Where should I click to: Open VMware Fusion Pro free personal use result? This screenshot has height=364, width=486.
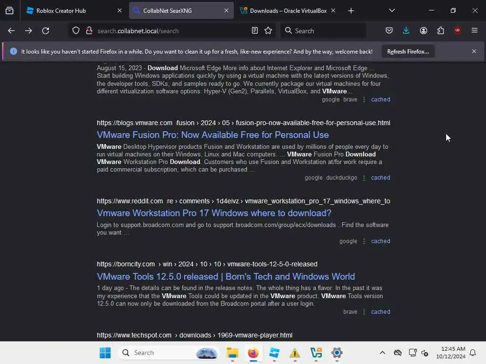(213, 135)
